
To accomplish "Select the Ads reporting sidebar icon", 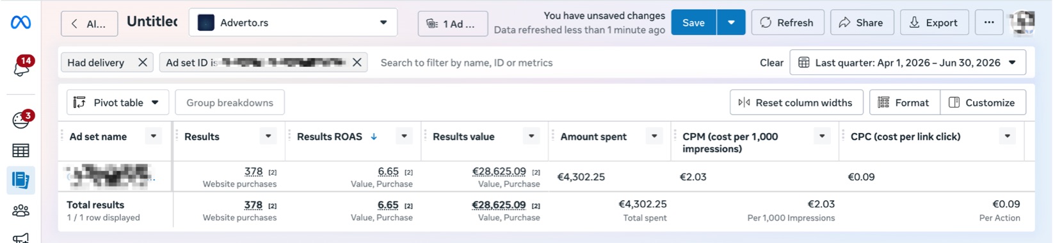I will pos(20,180).
